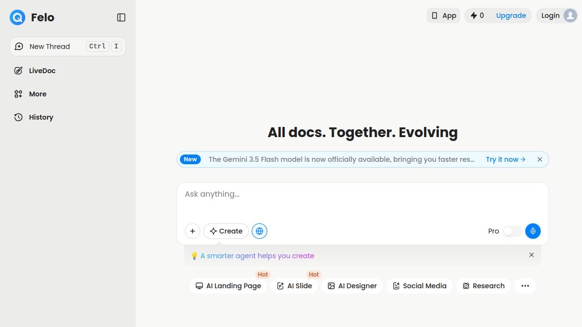This screenshot has height=327, width=582.
Task: Activate voice input microphone button
Action: 533,231
